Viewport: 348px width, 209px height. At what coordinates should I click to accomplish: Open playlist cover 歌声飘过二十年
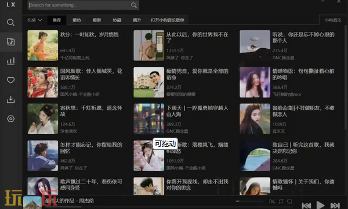click(x=42, y=186)
